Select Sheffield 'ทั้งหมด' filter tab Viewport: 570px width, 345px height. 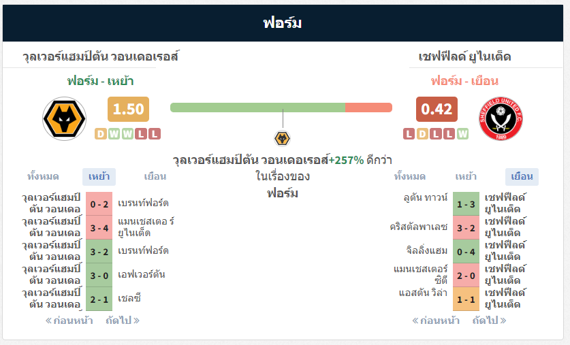pyautogui.click(x=410, y=177)
